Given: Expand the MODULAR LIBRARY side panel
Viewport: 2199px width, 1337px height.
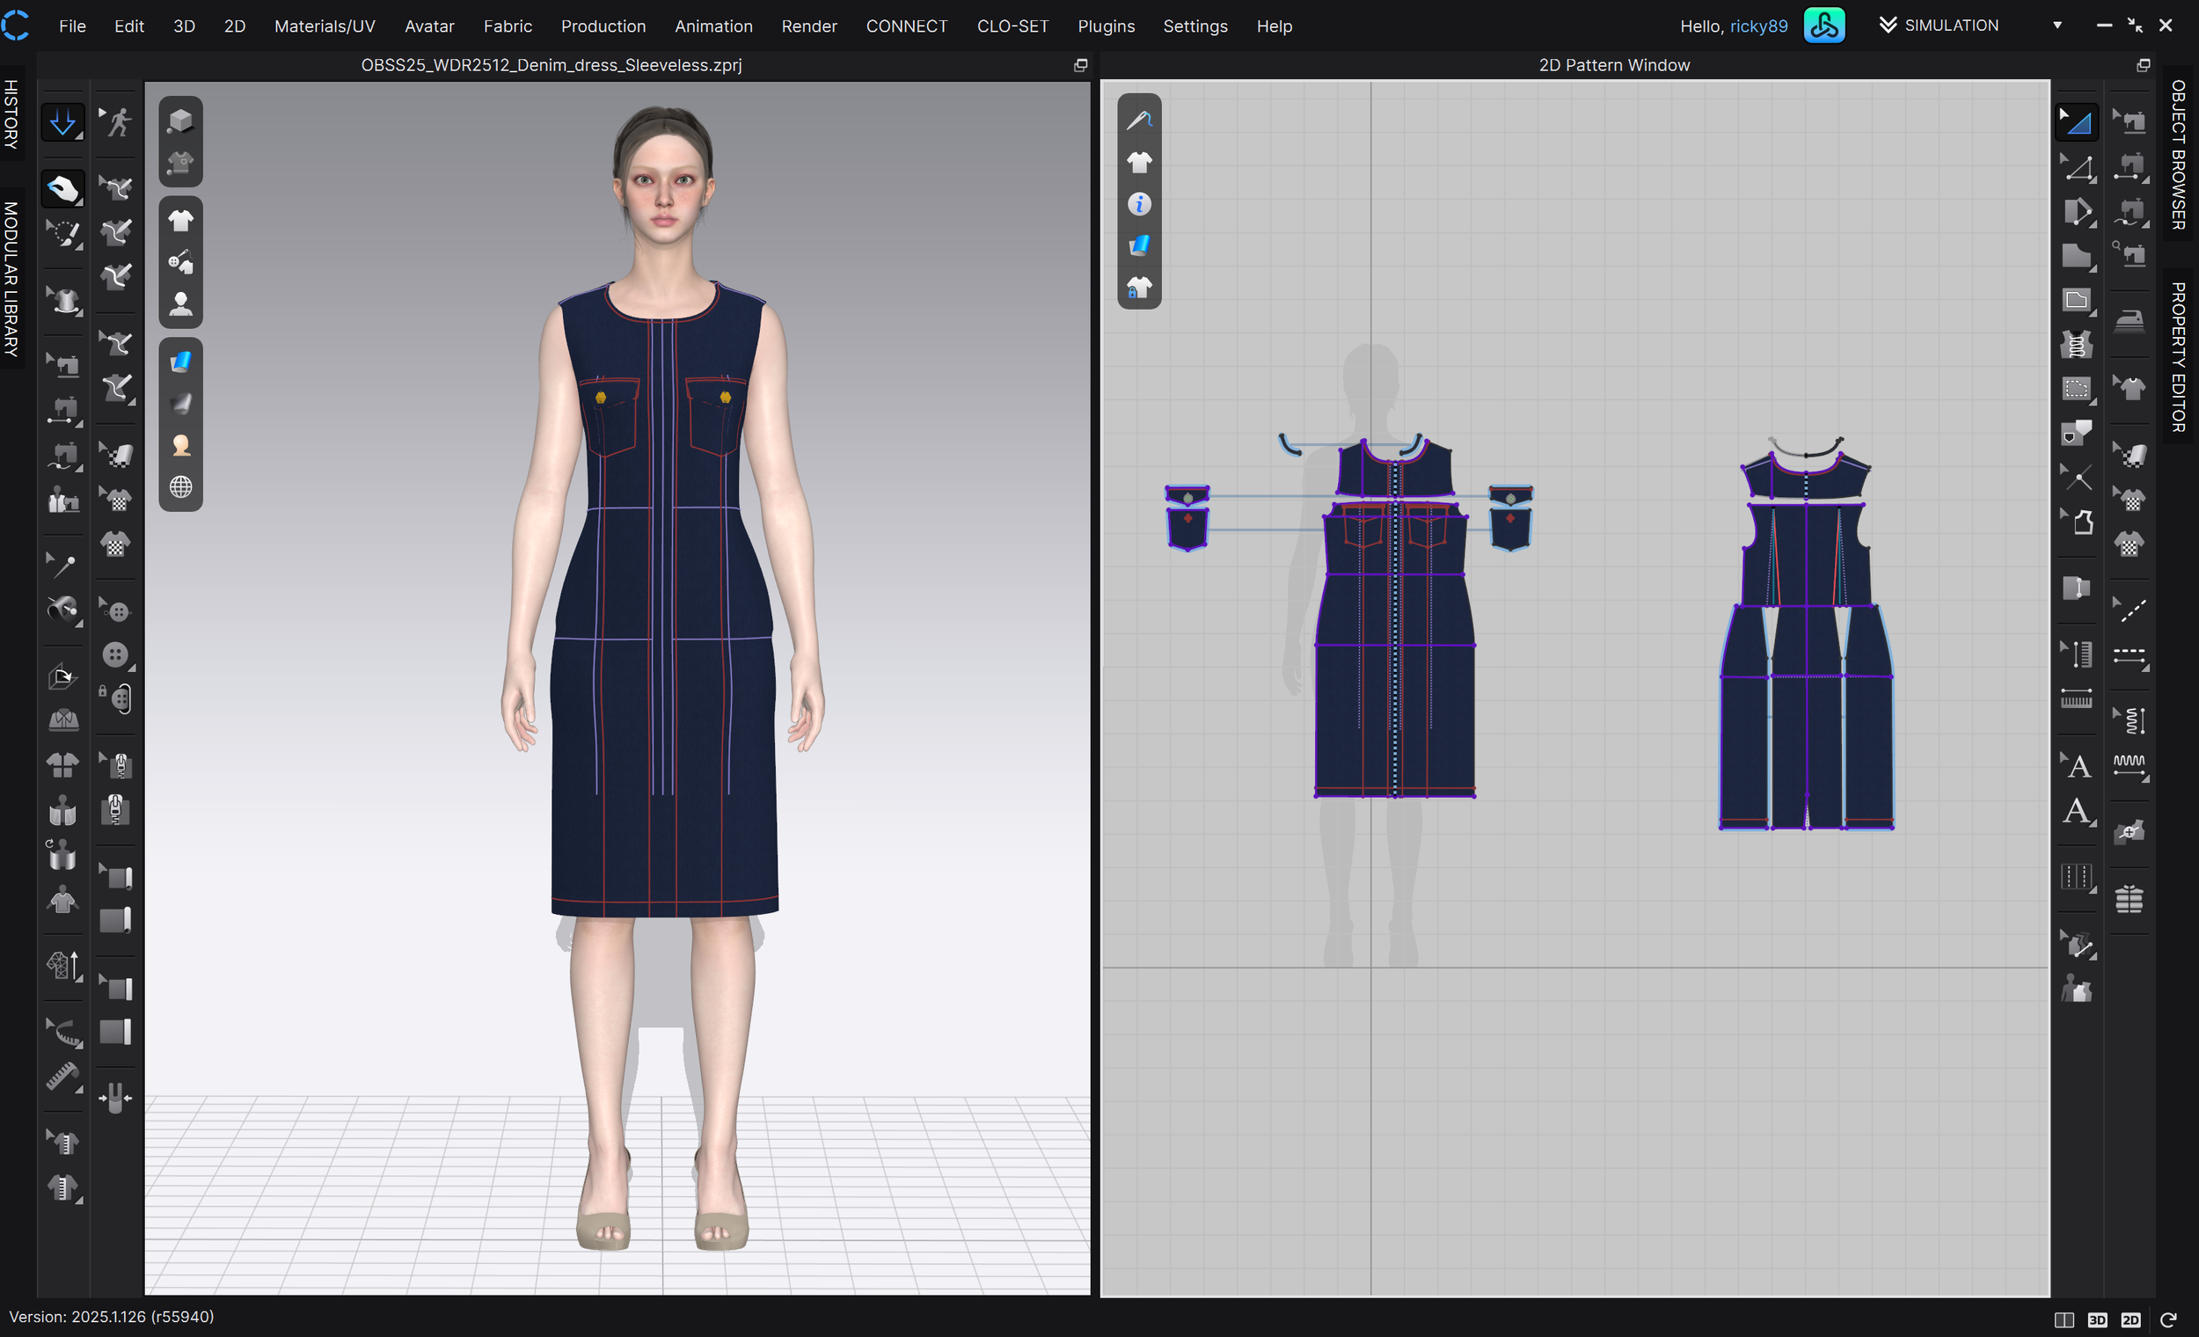Looking at the screenshot, I should pos(11,280).
